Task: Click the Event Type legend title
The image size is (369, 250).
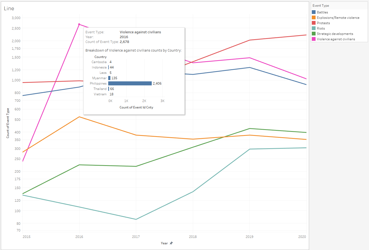Action: pos(321,6)
